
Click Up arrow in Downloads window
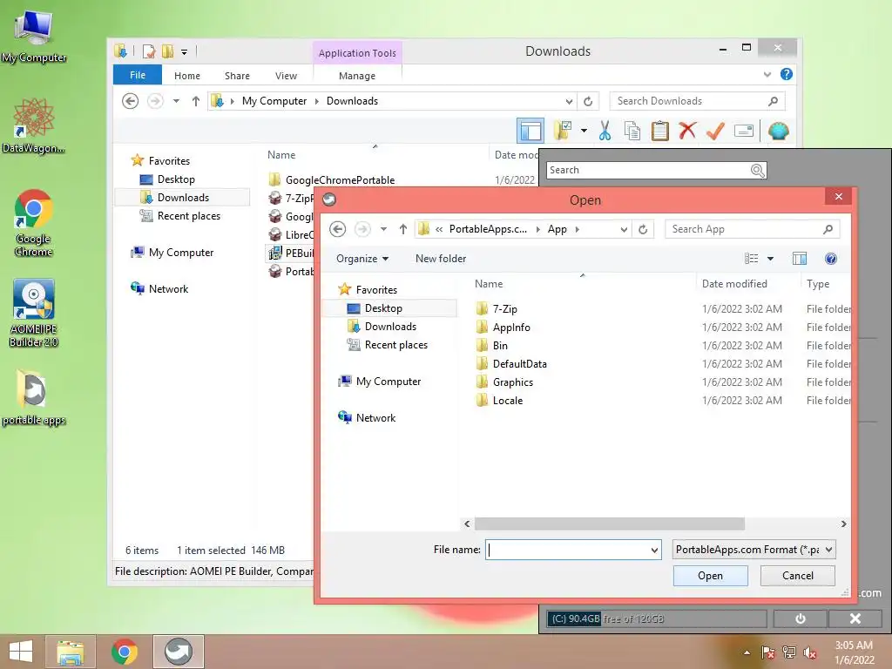pyautogui.click(x=196, y=101)
